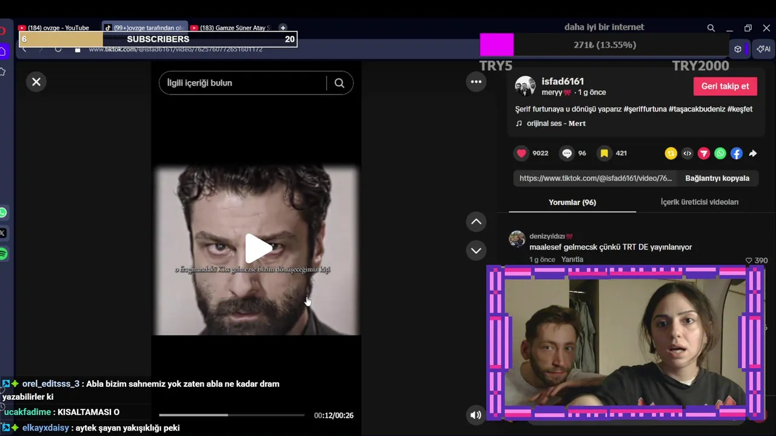Like denizyıldızı comment with heart icon
The image size is (776, 436).
coord(749,260)
